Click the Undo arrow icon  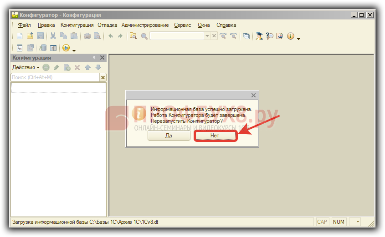coord(111,36)
